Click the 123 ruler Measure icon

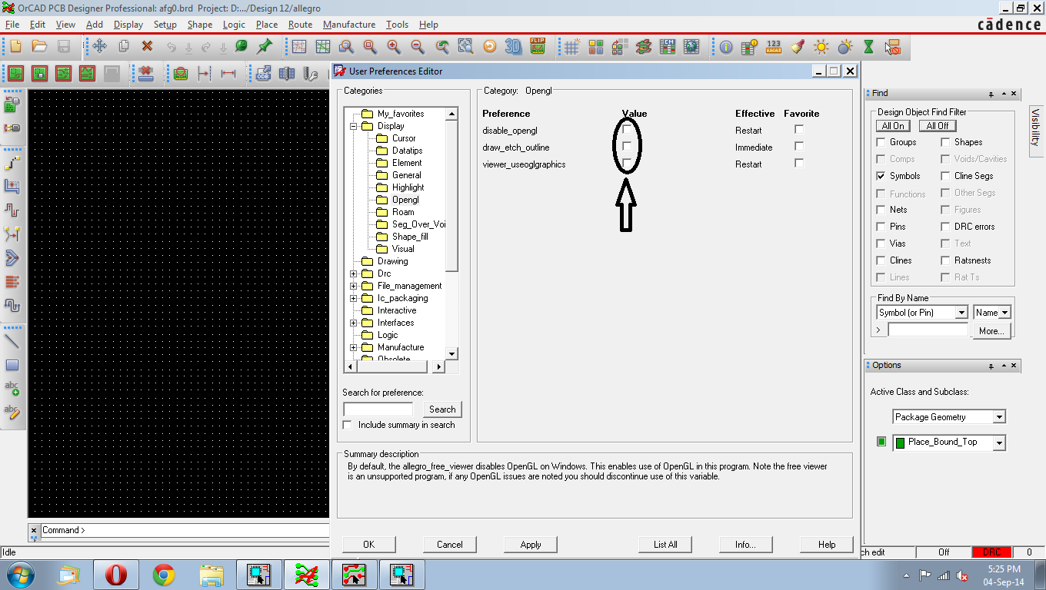[774, 47]
